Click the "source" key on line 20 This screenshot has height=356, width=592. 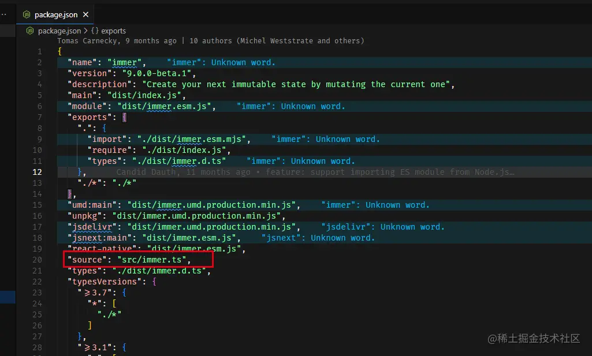(x=87, y=260)
